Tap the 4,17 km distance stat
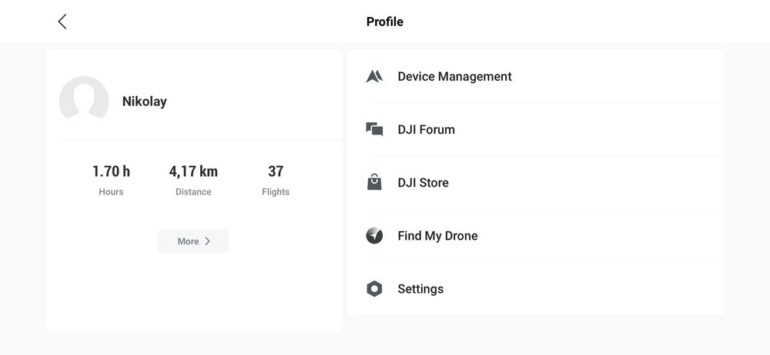 pos(193,171)
